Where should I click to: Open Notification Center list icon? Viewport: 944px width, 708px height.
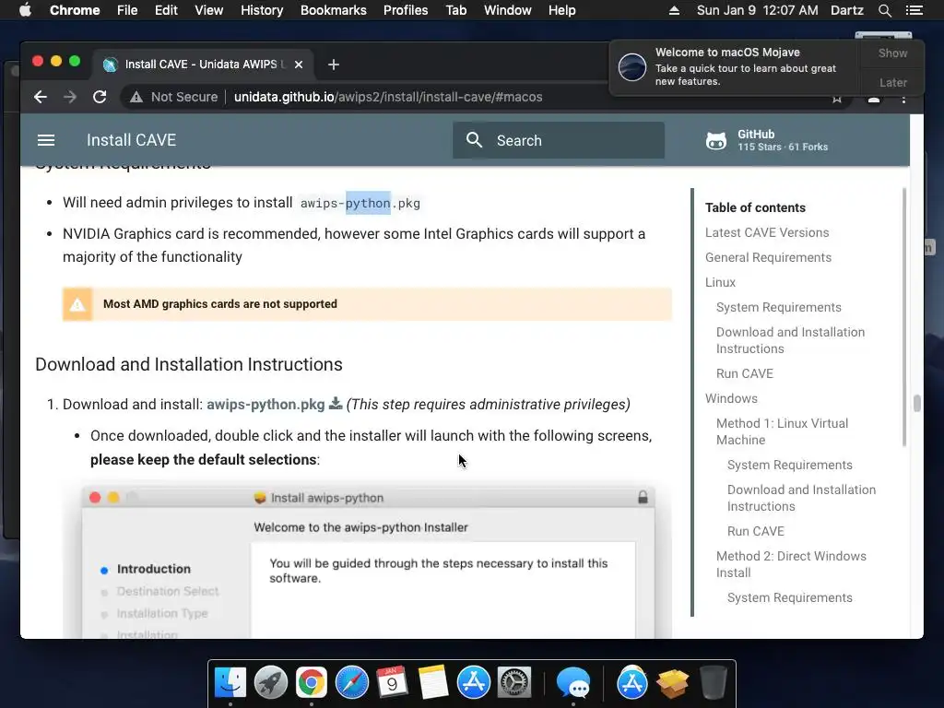pyautogui.click(x=914, y=10)
